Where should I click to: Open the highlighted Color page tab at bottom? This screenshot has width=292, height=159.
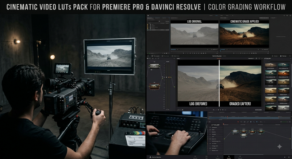tap(229, 157)
